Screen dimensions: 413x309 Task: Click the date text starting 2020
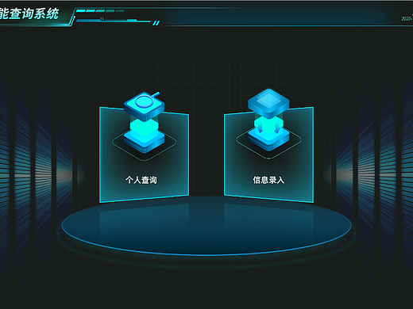pos(407,18)
